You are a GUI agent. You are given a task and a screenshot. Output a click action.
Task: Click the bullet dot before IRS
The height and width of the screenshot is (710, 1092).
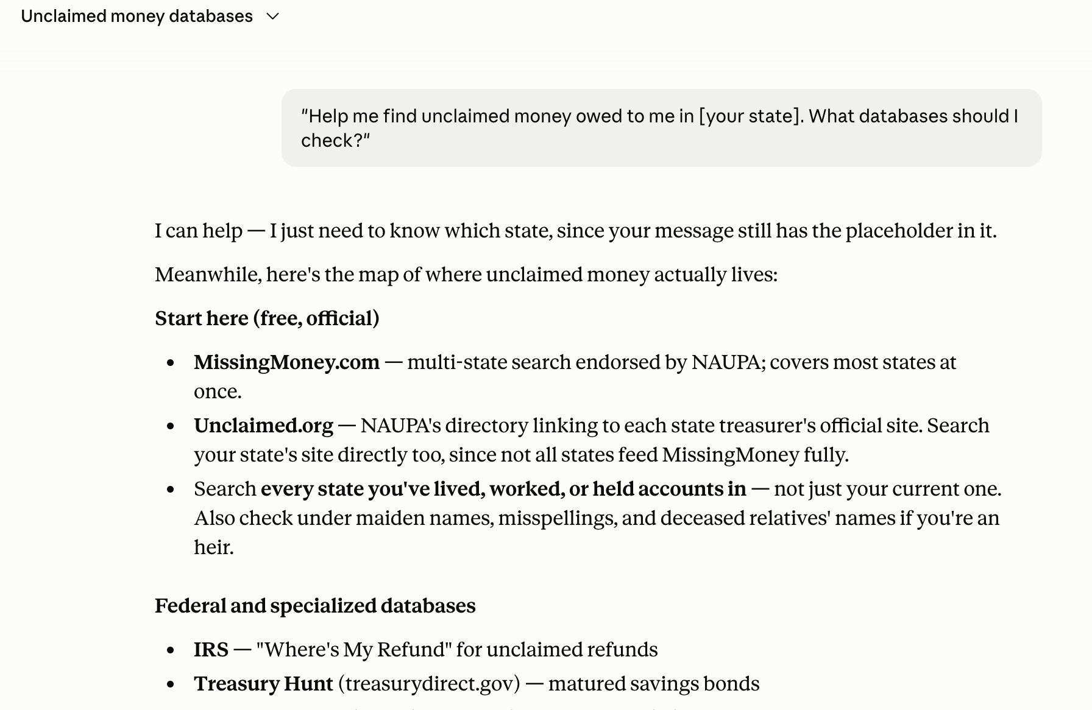pos(171,650)
